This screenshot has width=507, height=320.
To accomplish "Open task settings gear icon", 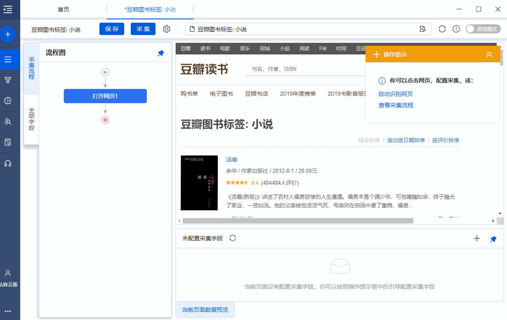I will click(167, 29).
